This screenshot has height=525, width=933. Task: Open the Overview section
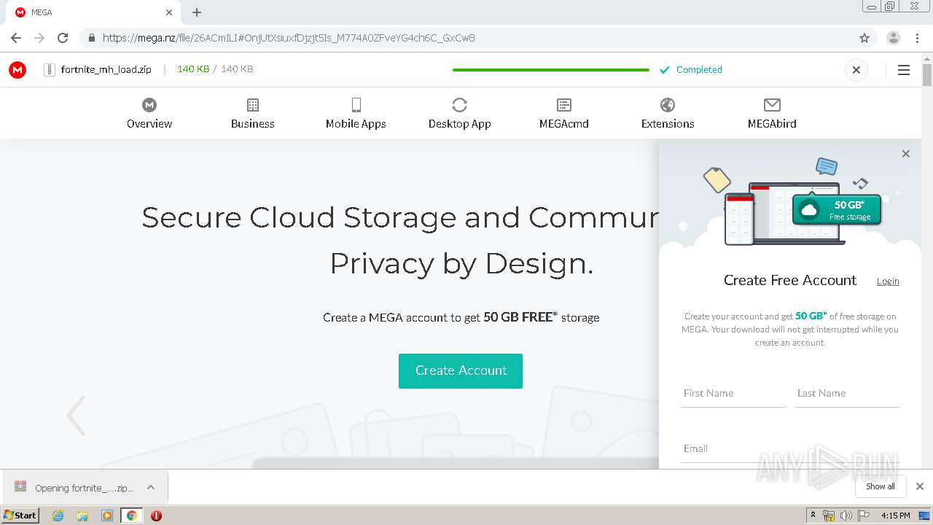pyautogui.click(x=149, y=114)
